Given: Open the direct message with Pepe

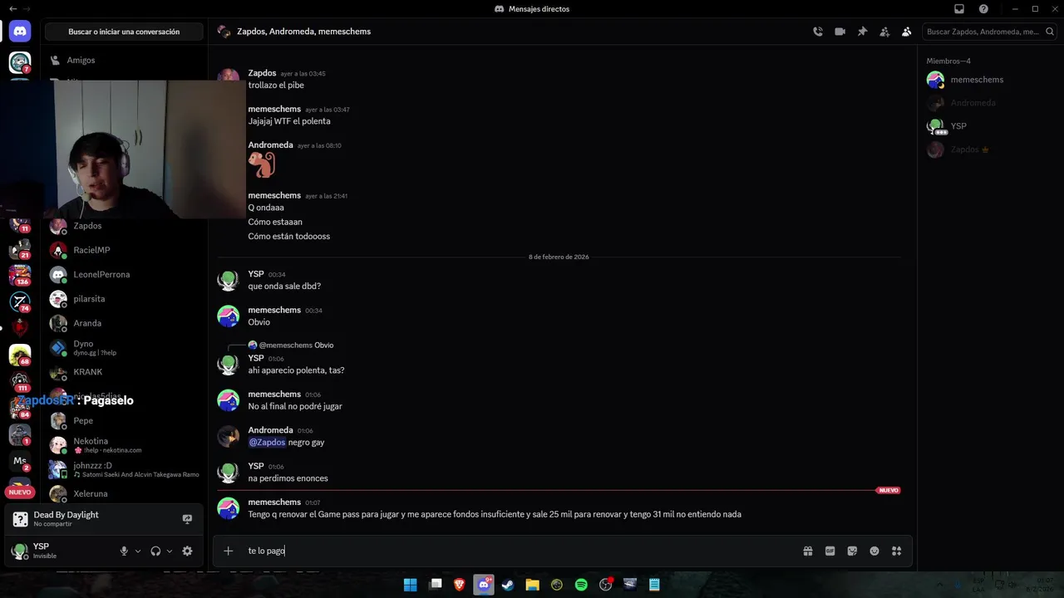Looking at the screenshot, I should [x=125, y=420].
